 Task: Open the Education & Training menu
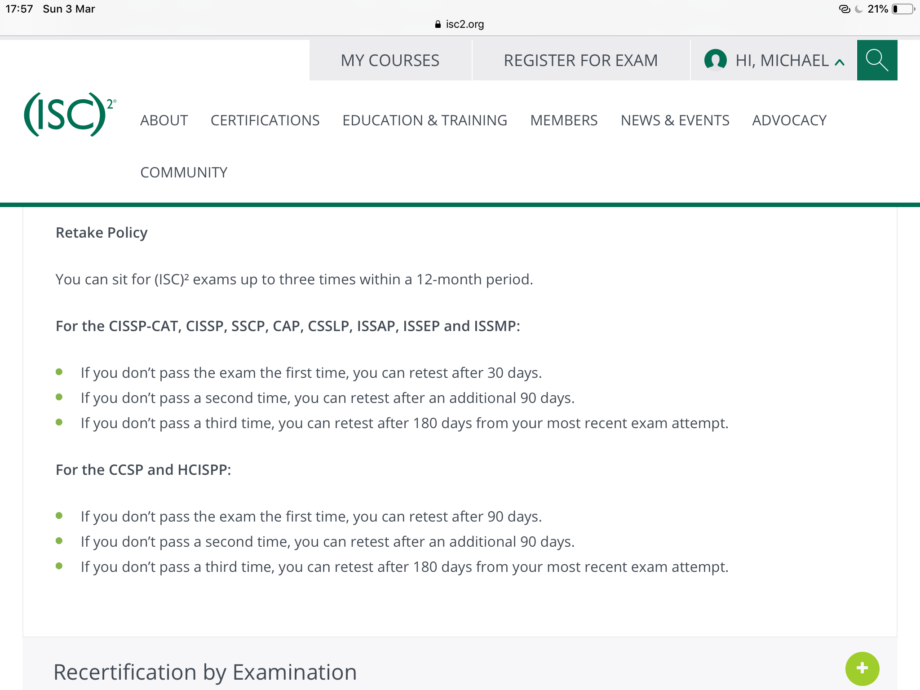tap(425, 120)
